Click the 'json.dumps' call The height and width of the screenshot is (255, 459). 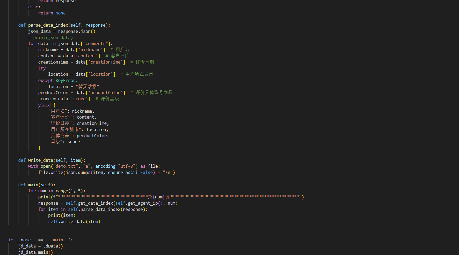coord(78,172)
